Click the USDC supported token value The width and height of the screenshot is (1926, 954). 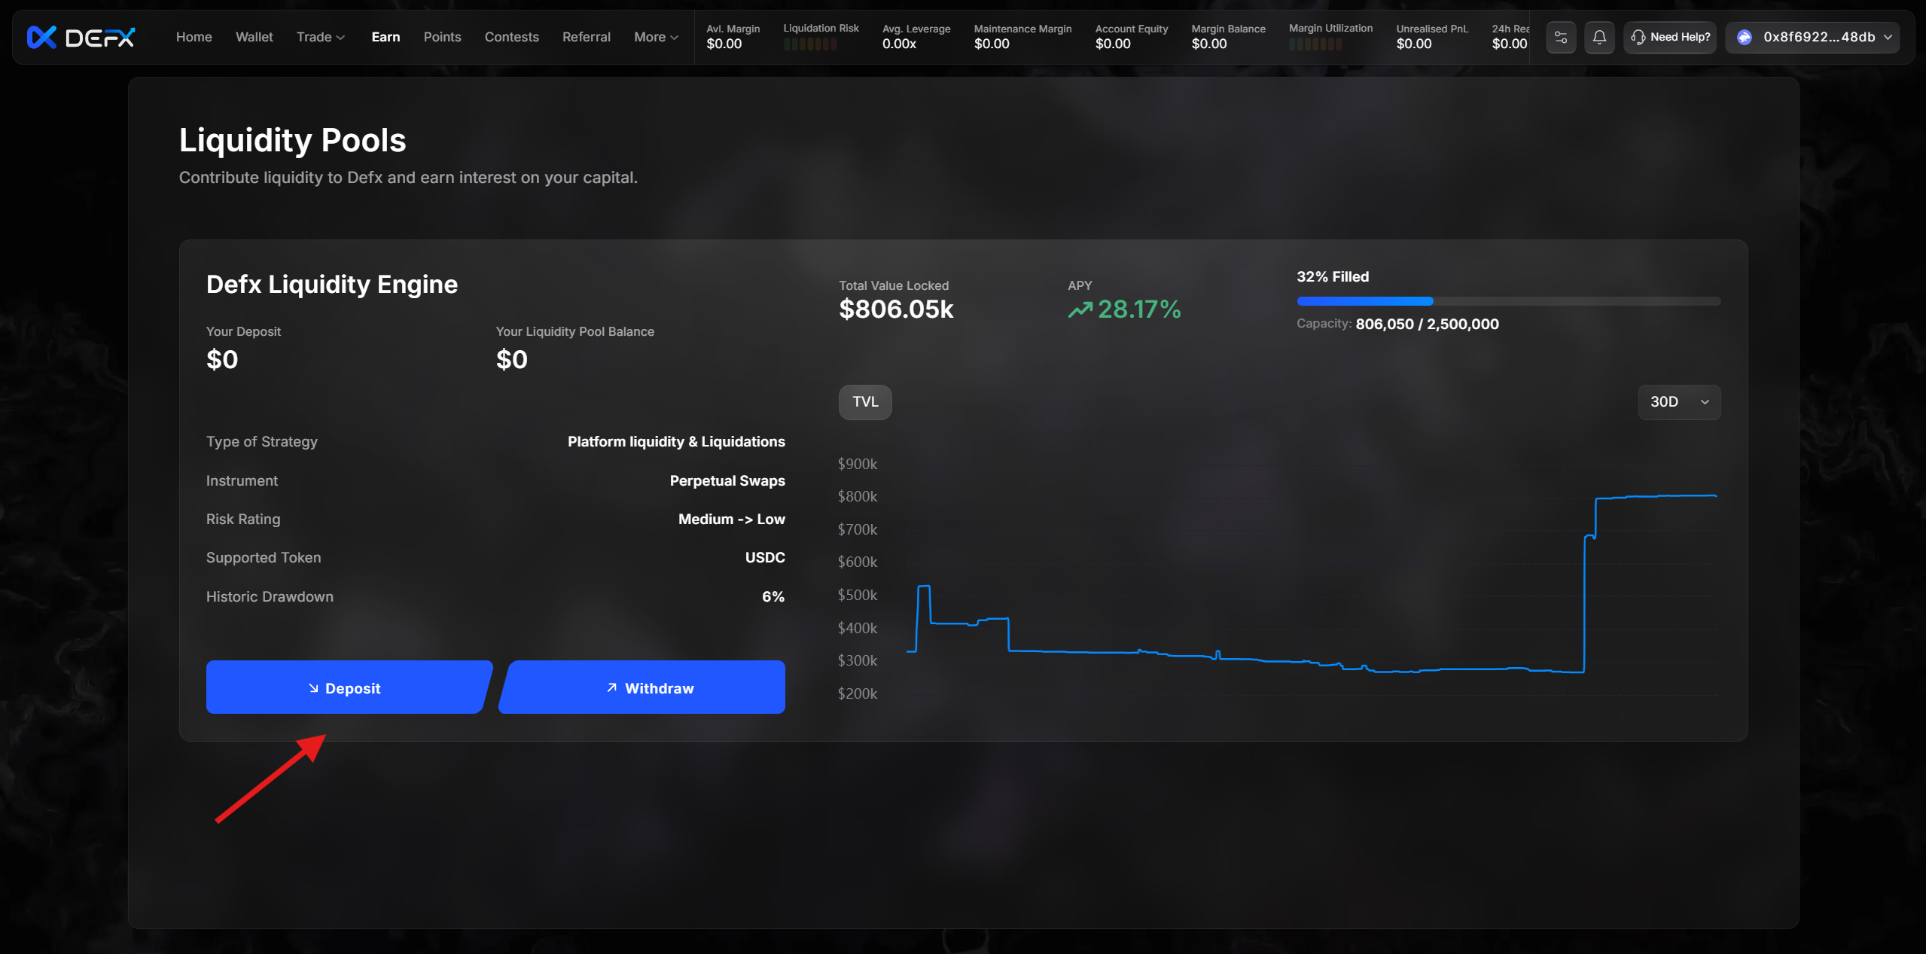(765, 558)
